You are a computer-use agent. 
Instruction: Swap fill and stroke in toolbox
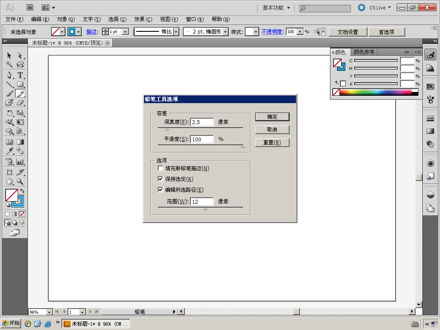click(22, 191)
